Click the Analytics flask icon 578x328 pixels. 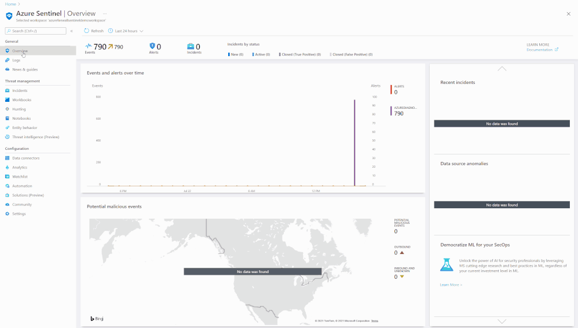[8, 167]
